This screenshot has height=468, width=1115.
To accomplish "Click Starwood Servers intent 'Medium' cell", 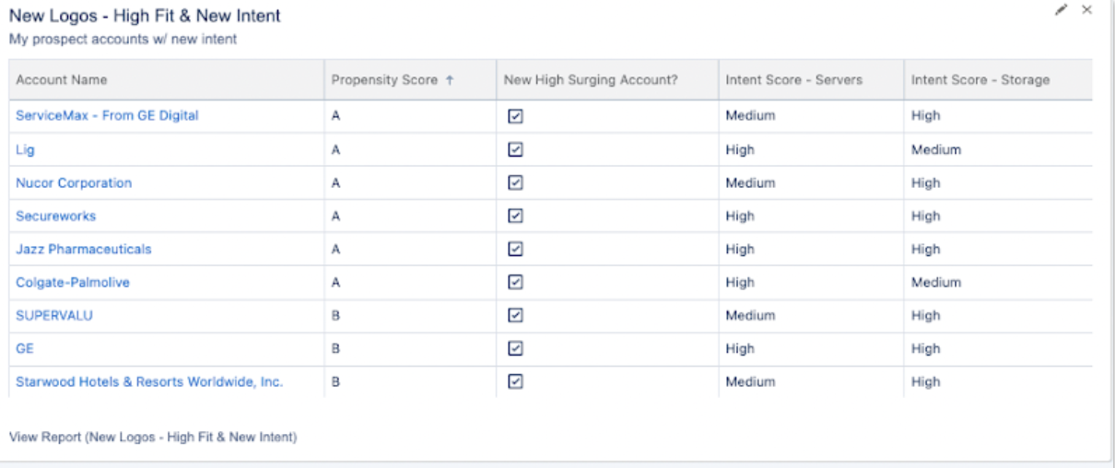I will (811, 381).
